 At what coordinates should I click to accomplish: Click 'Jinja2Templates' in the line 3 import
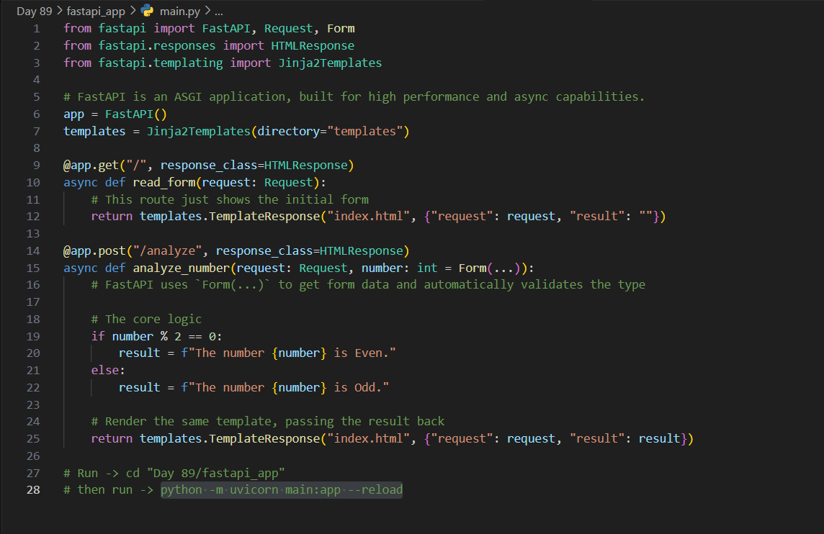pyautogui.click(x=330, y=63)
